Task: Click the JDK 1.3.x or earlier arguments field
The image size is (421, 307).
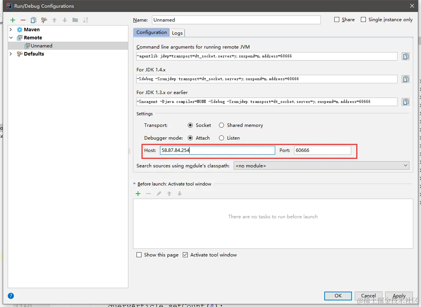Action: 267,102
